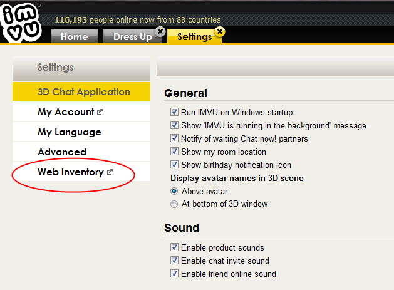
Task: Click the Settings sidebar header
Action: point(81,68)
